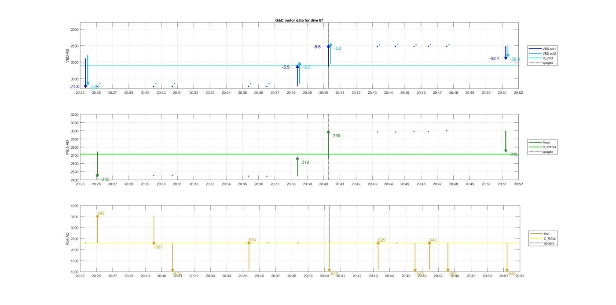This screenshot has width=616, height=305.
Task: Click the "643" roll data label
Action: (433, 240)
